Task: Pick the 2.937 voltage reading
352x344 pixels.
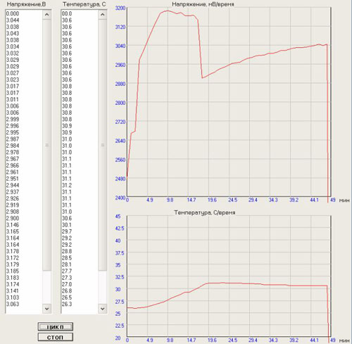Action: point(13,192)
